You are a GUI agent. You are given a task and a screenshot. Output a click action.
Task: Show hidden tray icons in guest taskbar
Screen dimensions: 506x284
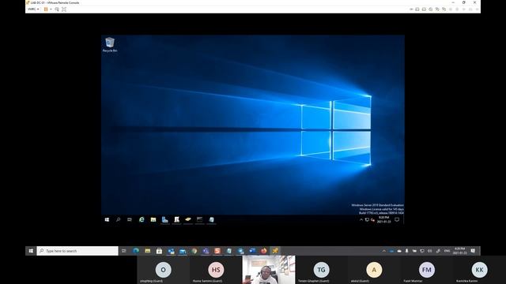point(361,220)
